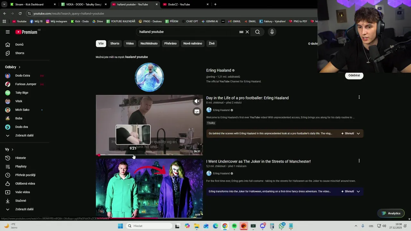Image resolution: width=411 pixels, height=231 pixels.
Task: Click the YouTube search input field
Action: (x=188, y=32)
